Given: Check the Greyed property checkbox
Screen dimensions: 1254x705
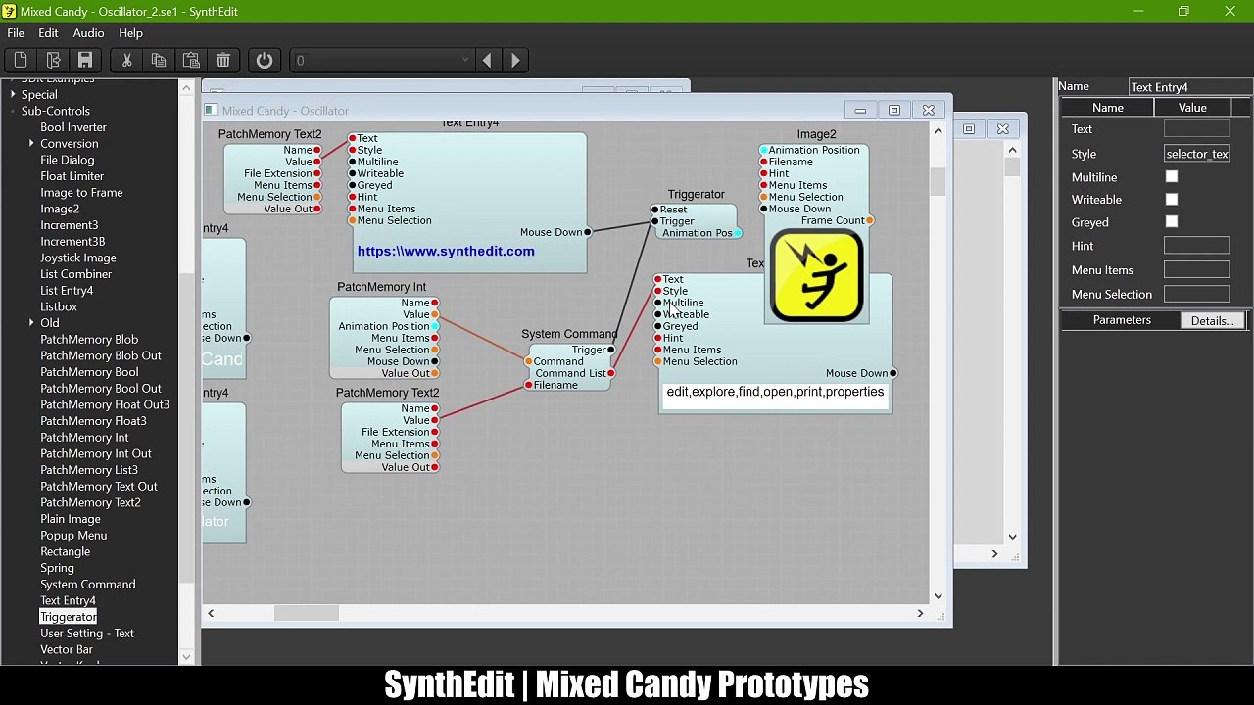Looking at the screenshot, I should (x=1172, y=222).
